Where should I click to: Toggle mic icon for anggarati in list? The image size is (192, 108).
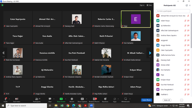[185, 40]
